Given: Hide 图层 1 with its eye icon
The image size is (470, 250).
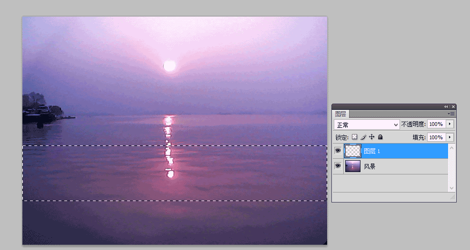Looking at the screenshot, I should pyautogui.click(x=338, y=151).
